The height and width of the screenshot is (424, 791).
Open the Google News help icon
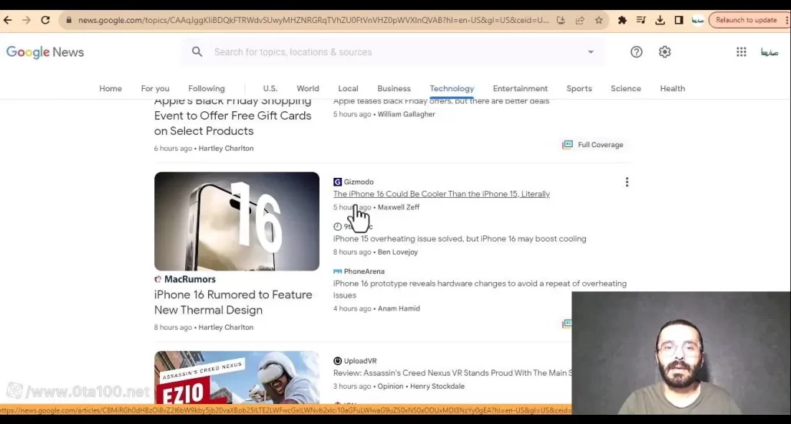(636, 52)
